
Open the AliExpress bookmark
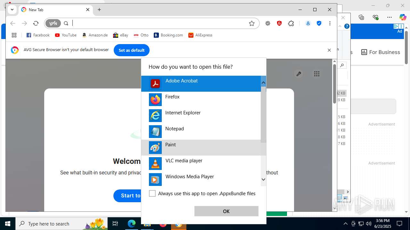coord(201,35)
